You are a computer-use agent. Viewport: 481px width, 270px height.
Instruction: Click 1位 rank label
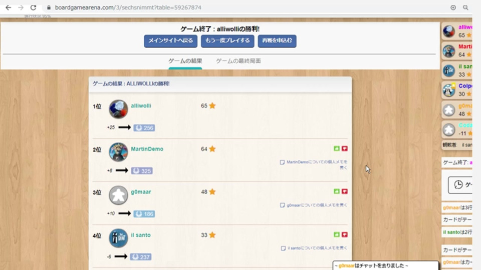97,106
